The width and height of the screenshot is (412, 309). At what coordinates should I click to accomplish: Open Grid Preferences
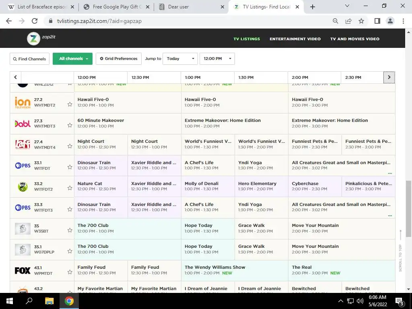click(119, 59)
